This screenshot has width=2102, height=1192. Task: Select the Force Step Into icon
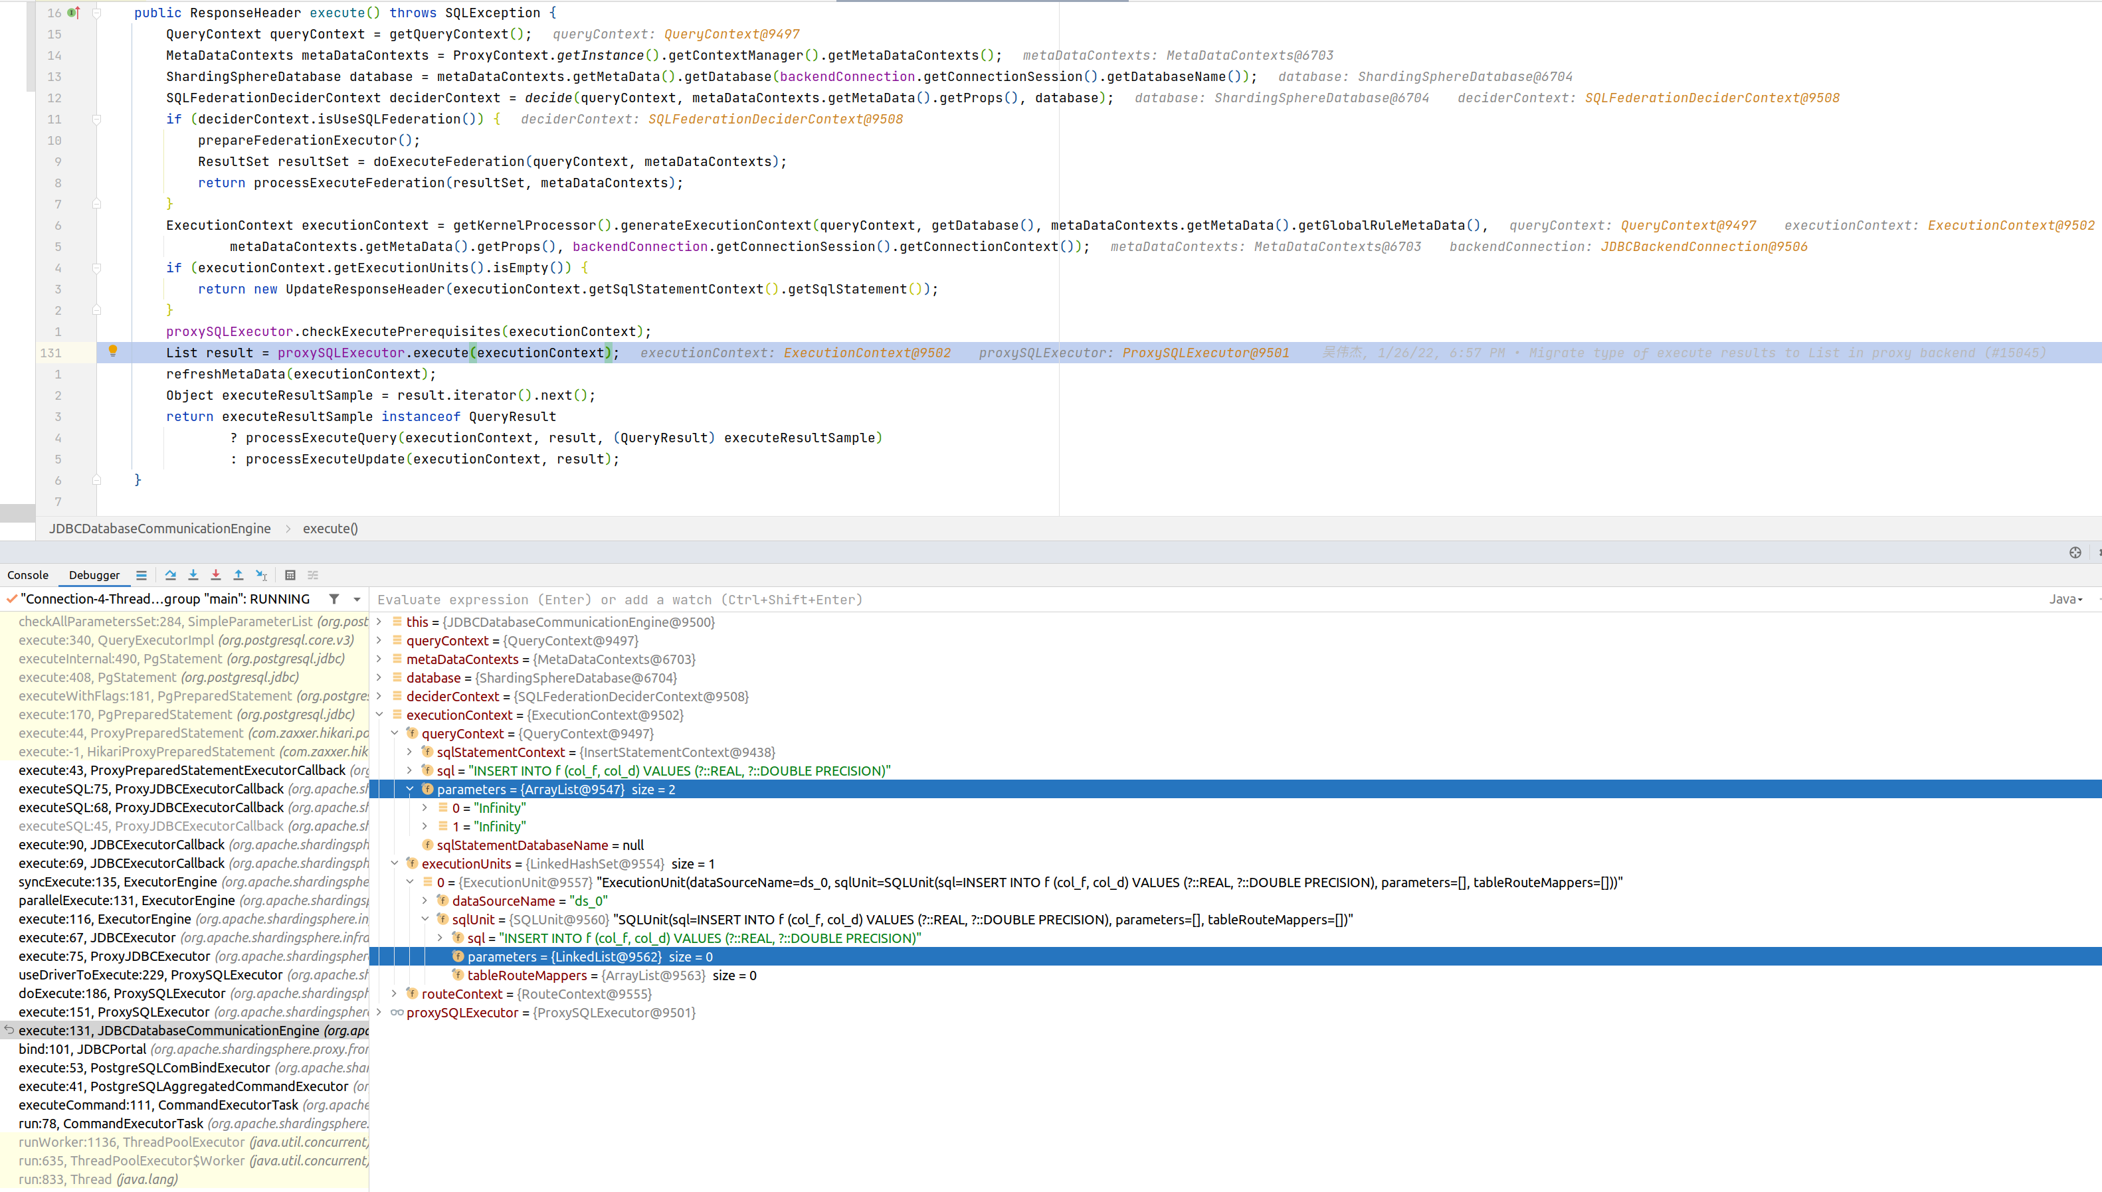[215, 574]
